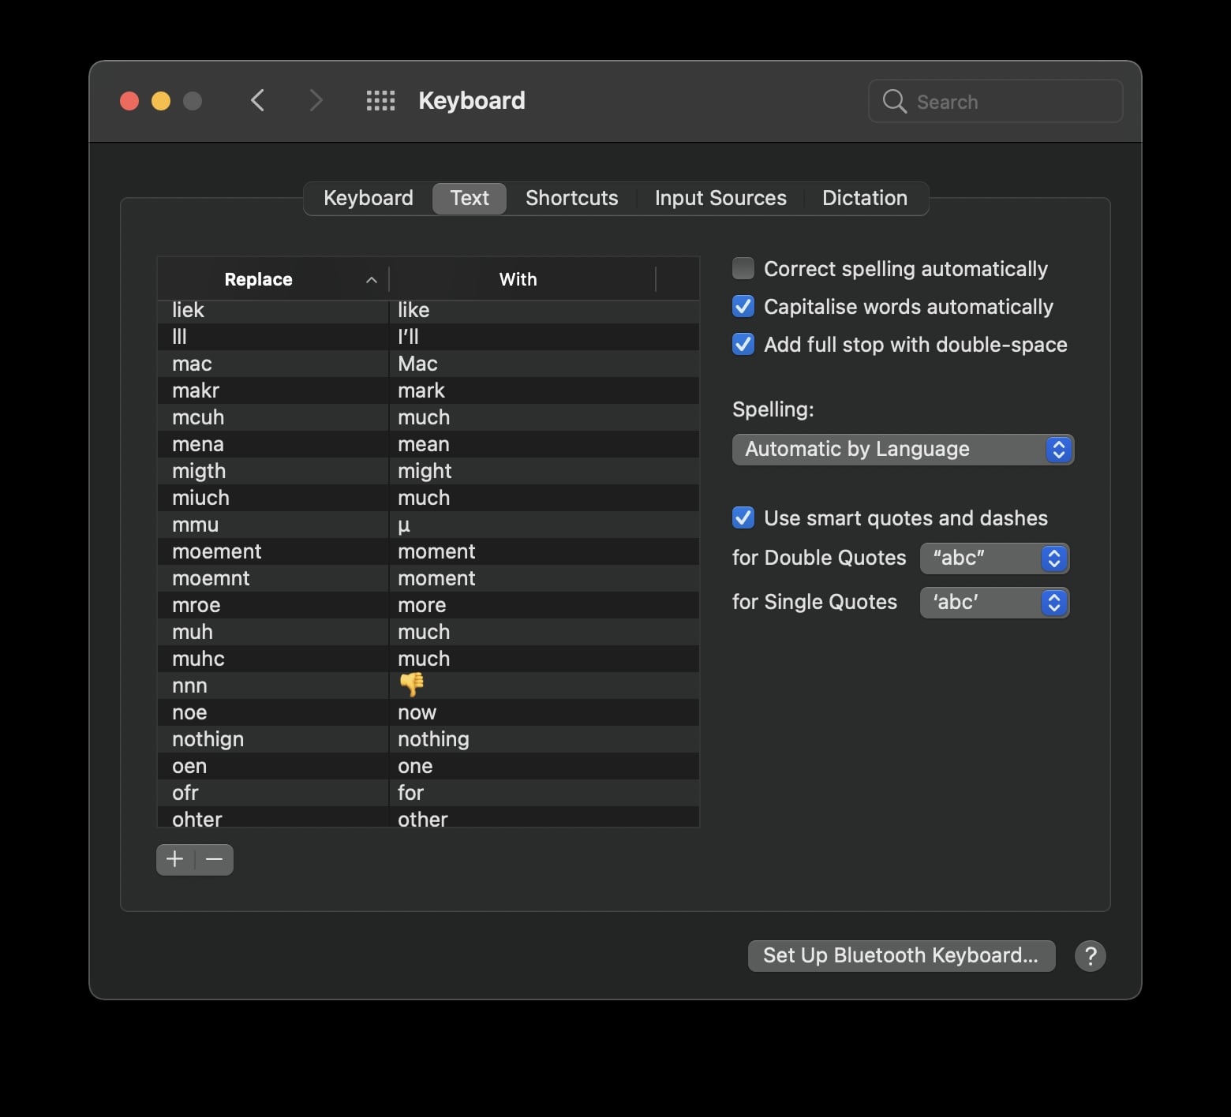Open the Show All preferences grid icon
This screenshot has width=1231, height=1117.
[x=380, y=100]
